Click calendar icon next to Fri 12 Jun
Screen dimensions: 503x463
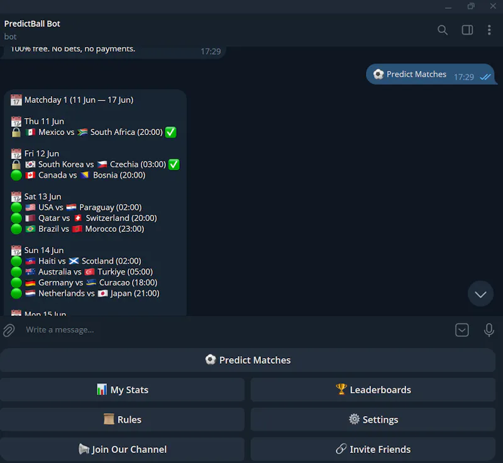16,154
